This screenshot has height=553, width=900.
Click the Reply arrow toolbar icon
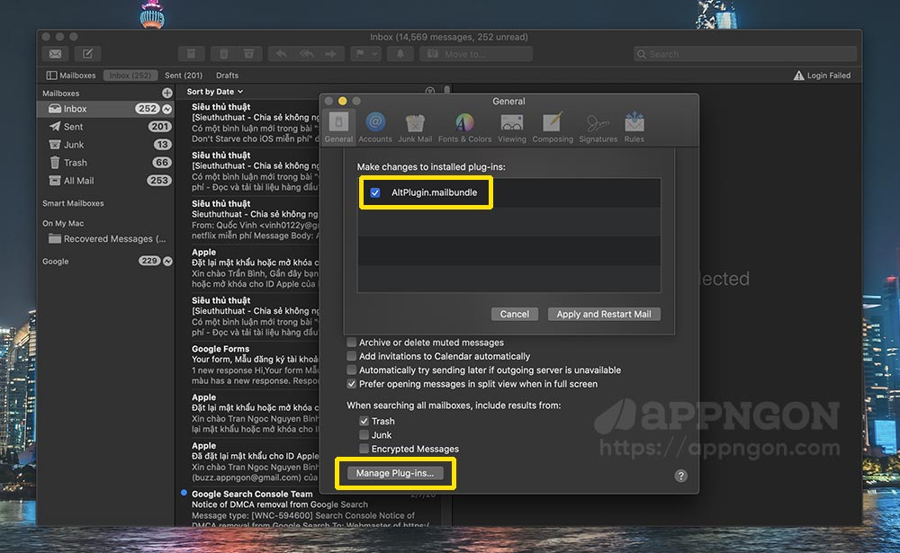[281, 54]
